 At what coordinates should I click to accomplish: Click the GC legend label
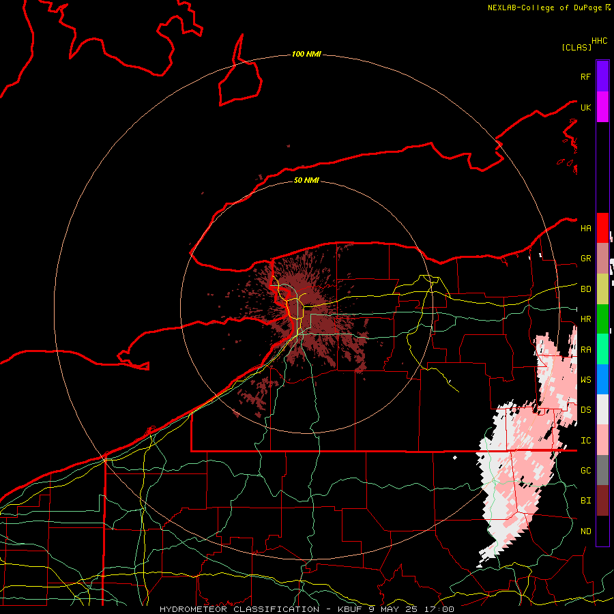(x=586, y=471)
